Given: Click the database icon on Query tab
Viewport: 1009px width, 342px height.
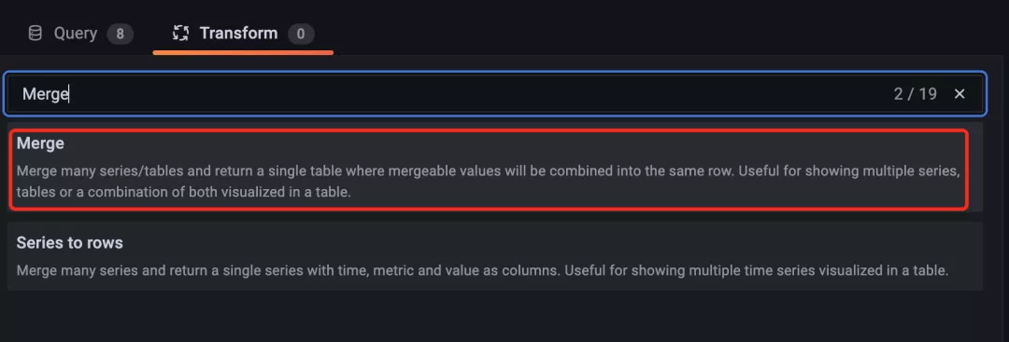Looking at the screenshot, I should coord(35,34).
